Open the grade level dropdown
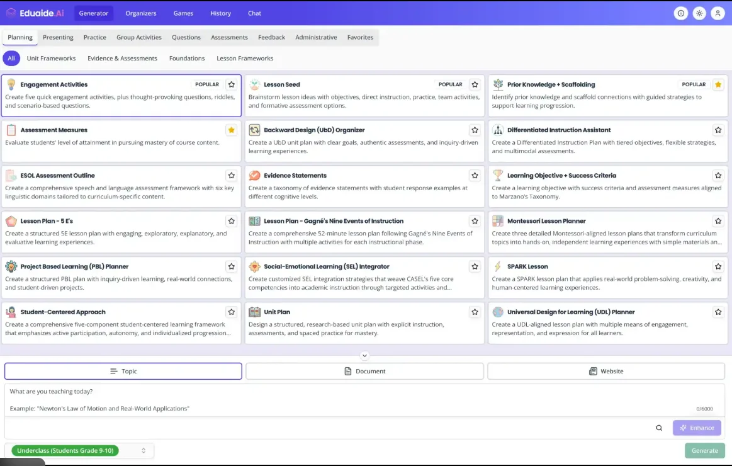The image size is (732, 466). (79, 450)
